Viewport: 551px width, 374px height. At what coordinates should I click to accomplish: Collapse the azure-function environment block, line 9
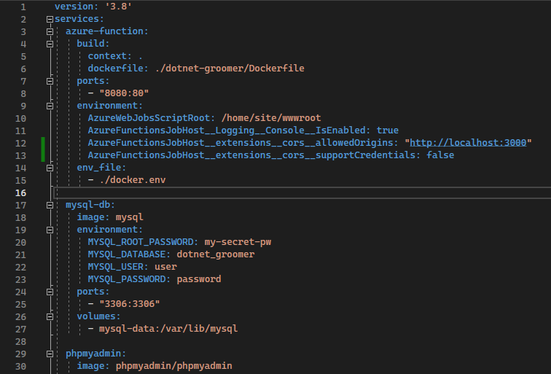(x=50, y=106)
